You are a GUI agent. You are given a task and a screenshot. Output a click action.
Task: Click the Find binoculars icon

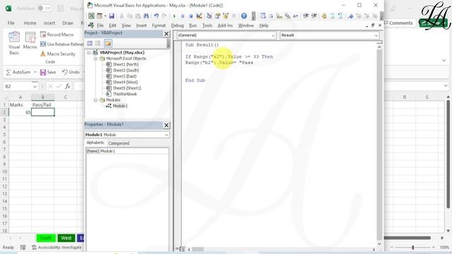146,16
